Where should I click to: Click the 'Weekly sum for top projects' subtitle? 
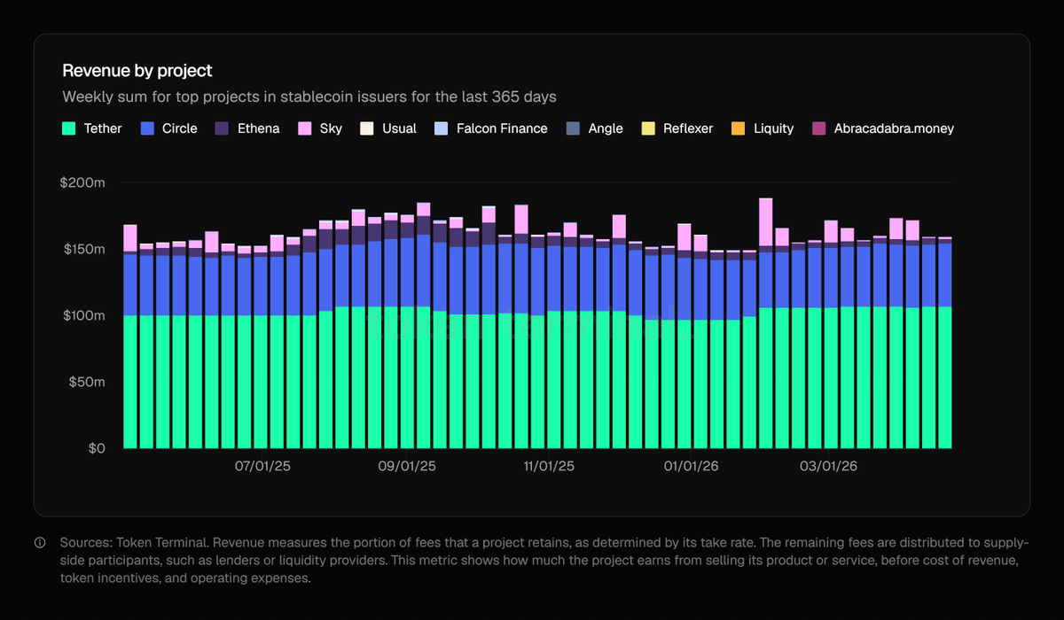pyautogui.click(x=309, y=96)
